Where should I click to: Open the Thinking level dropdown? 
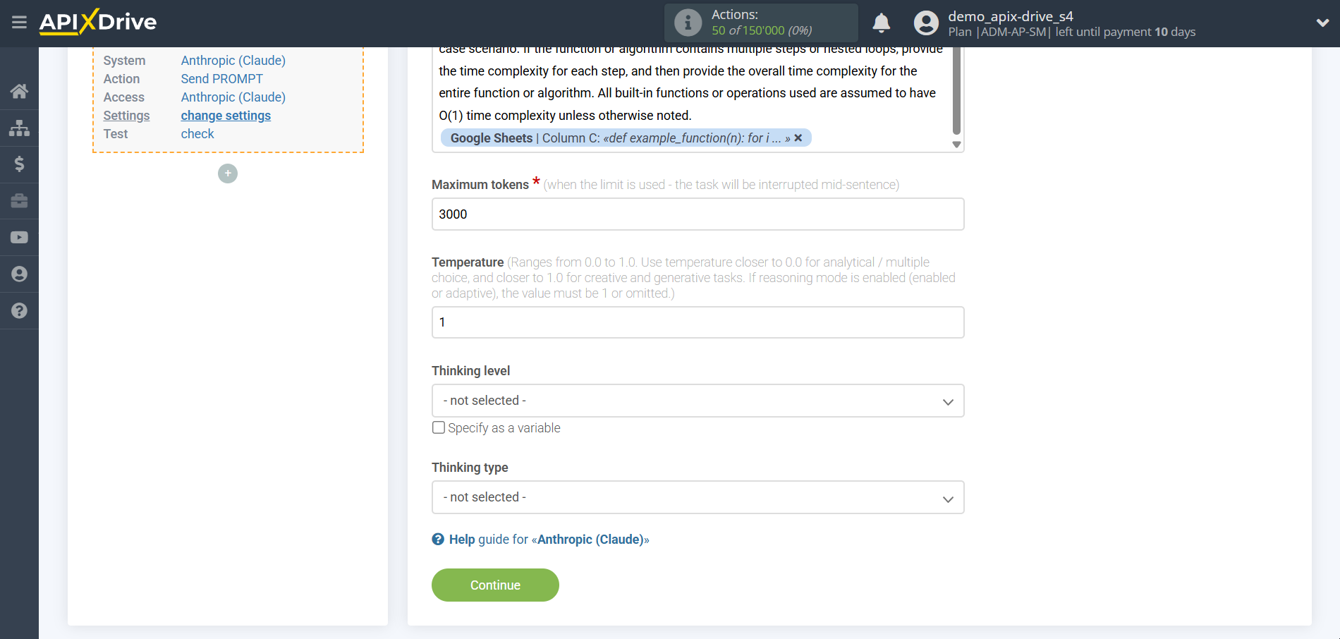coord(698,401)
